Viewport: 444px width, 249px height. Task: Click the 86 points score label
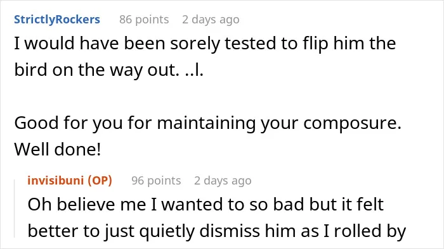(144, 20)
